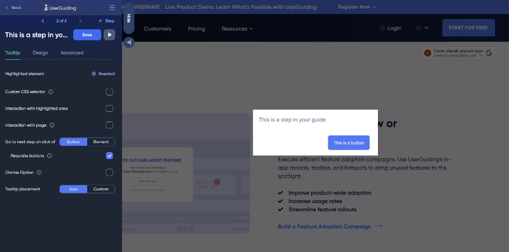
Task: Click the Save button
Action: tap(87, 35)
